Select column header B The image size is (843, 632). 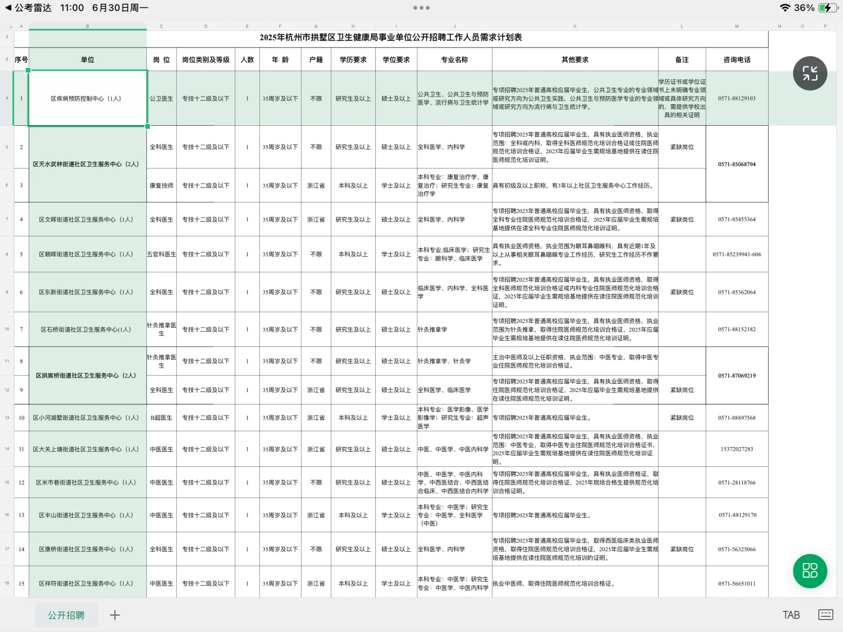tap(88, 26)
